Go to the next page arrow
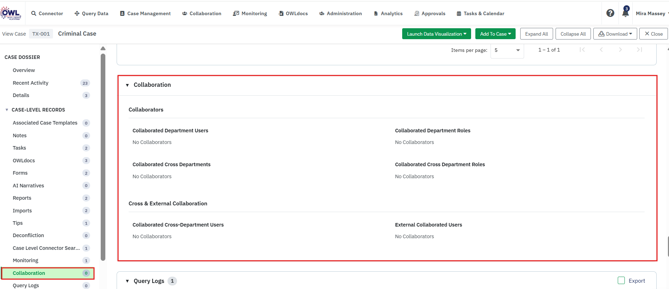 pos(620,50)
